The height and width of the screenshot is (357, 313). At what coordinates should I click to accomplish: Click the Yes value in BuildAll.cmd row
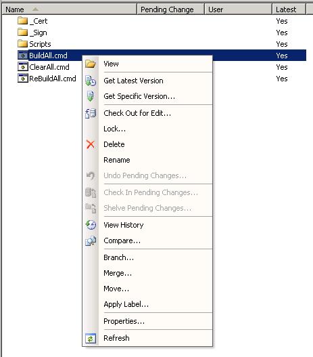click(x=282, y=56)
